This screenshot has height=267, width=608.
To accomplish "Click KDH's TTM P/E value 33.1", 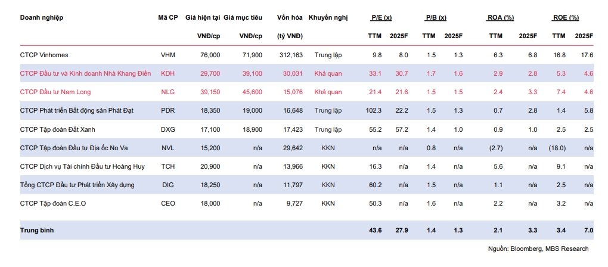I will coord(376,73).
